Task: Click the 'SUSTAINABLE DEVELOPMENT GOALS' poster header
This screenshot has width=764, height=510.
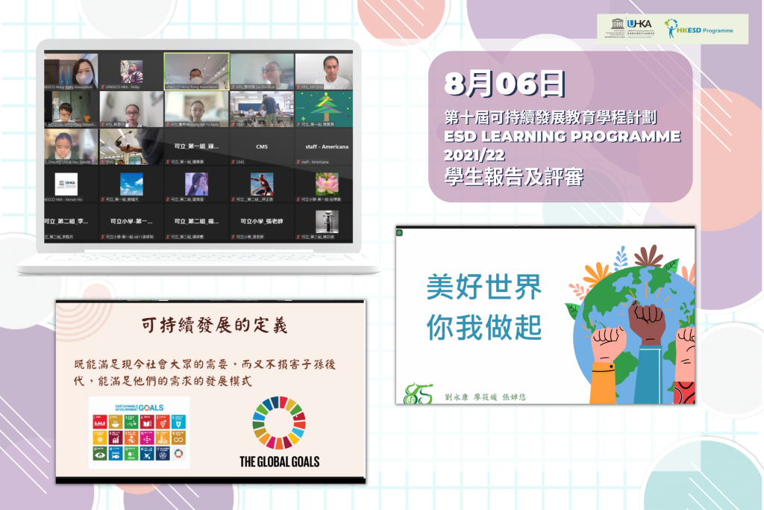Action: click(140, 408)
